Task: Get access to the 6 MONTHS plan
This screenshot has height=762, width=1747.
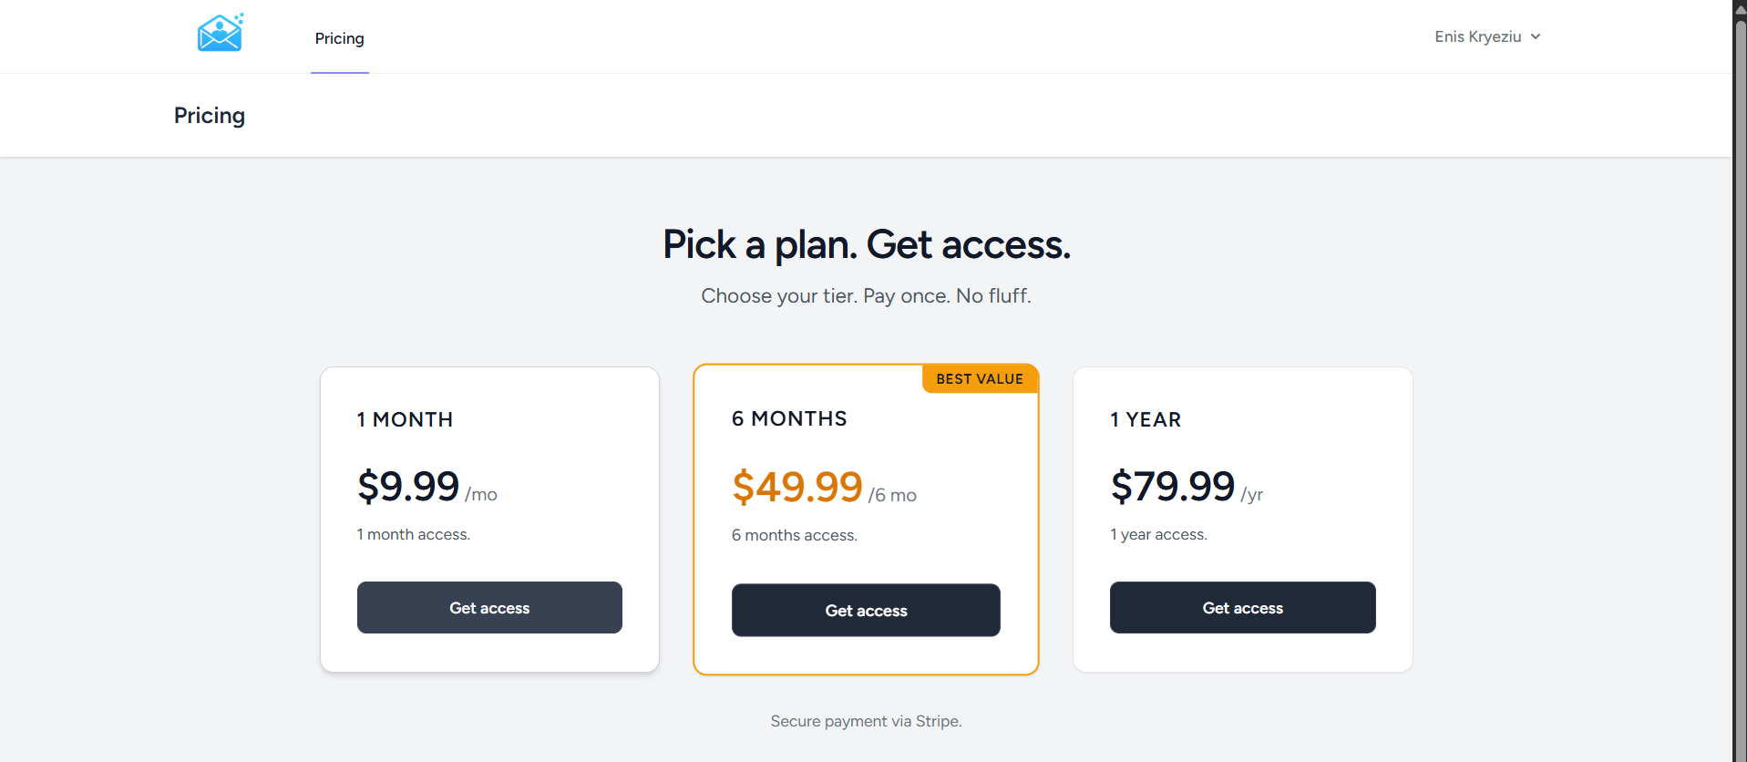Action: tap(865, 610)
